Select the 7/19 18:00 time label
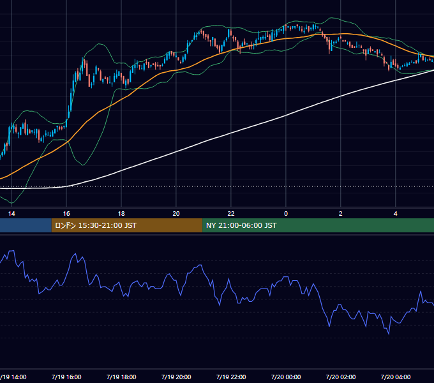434x383 pixels. [121, 377]
